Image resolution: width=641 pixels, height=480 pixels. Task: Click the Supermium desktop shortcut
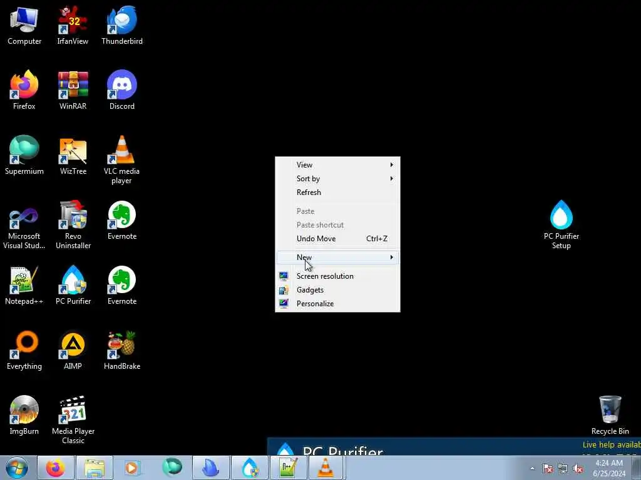pyautogui.click(x=24, y=155)
